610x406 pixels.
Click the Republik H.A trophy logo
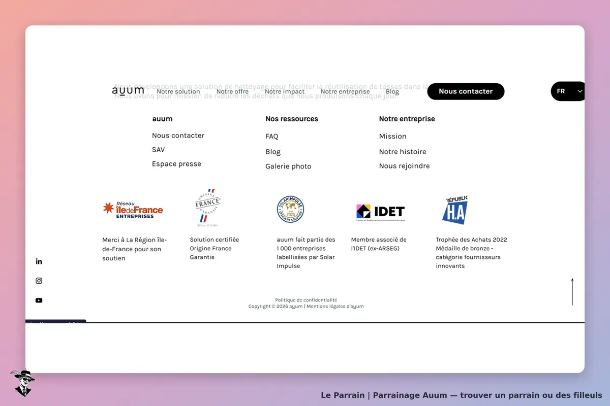point(454,210)
